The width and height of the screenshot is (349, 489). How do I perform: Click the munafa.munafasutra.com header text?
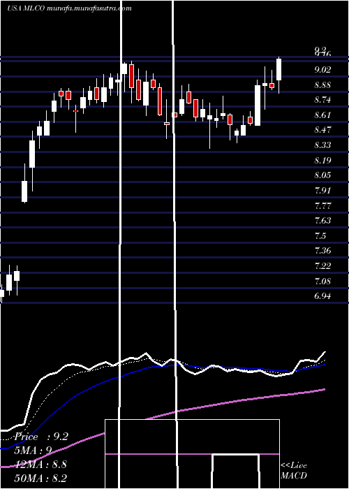click(89, 8)
